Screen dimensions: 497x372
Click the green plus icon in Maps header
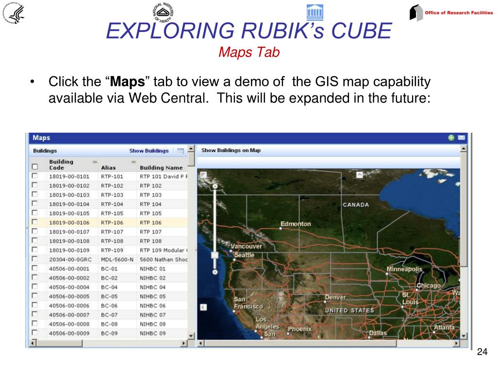coord(451,138)
